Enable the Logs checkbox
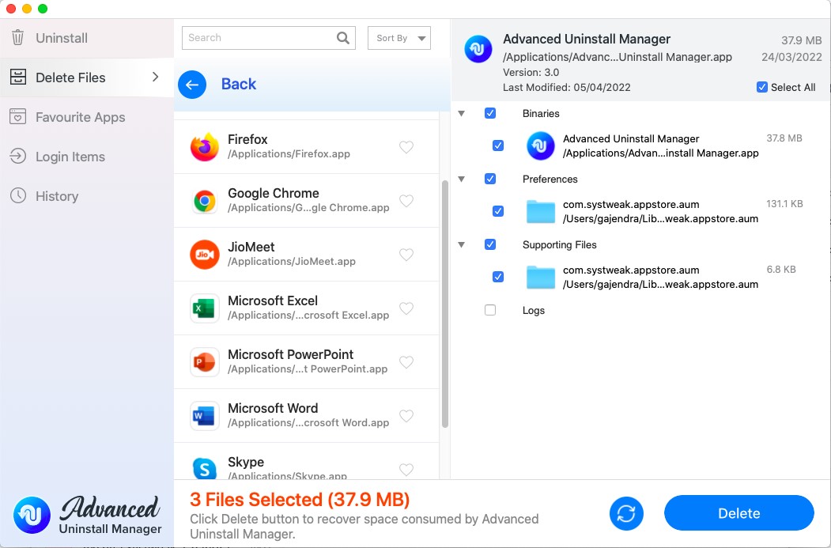 click(x=490, y=311)
